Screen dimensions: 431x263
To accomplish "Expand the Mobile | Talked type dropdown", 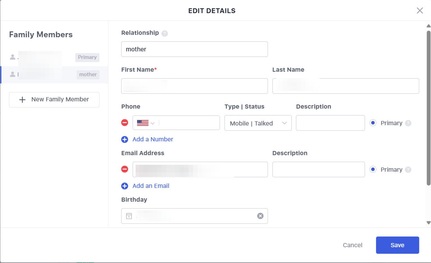I will pyautogui.click(x=258, y=123).
